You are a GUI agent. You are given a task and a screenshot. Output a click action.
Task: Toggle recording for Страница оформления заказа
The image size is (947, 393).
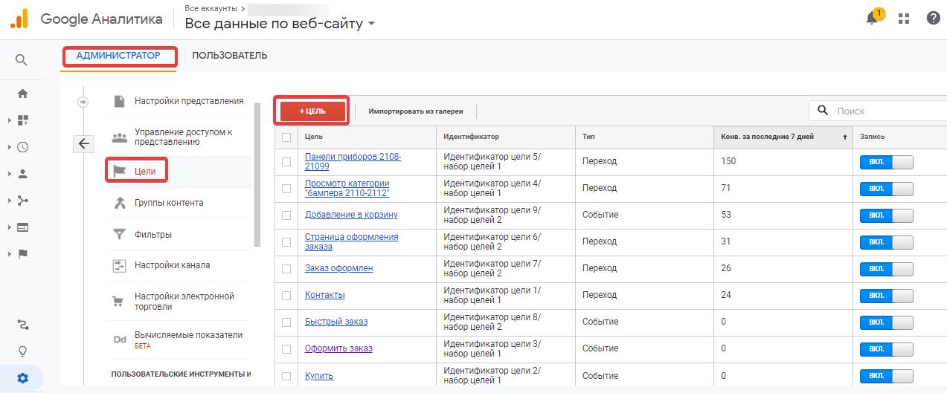click(x=886, y=243)
